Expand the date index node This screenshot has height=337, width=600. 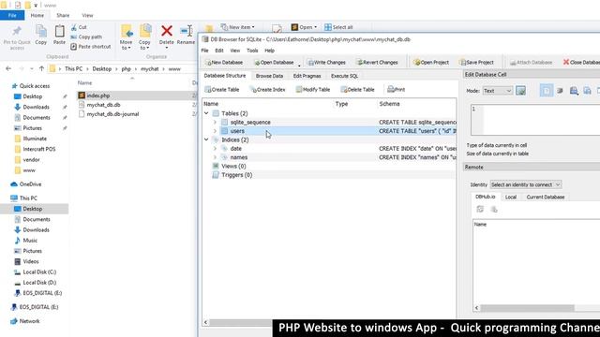coord(215,149)
